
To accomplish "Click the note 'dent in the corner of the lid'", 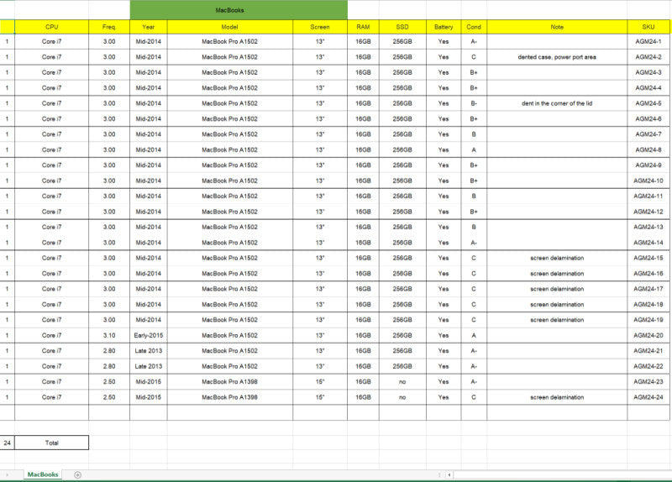I will (x=557, y=103).
